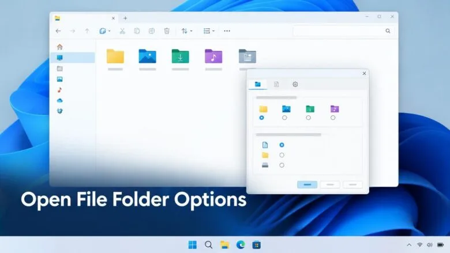
Task: Click the battery tray icon
Action: click(440, 245)
